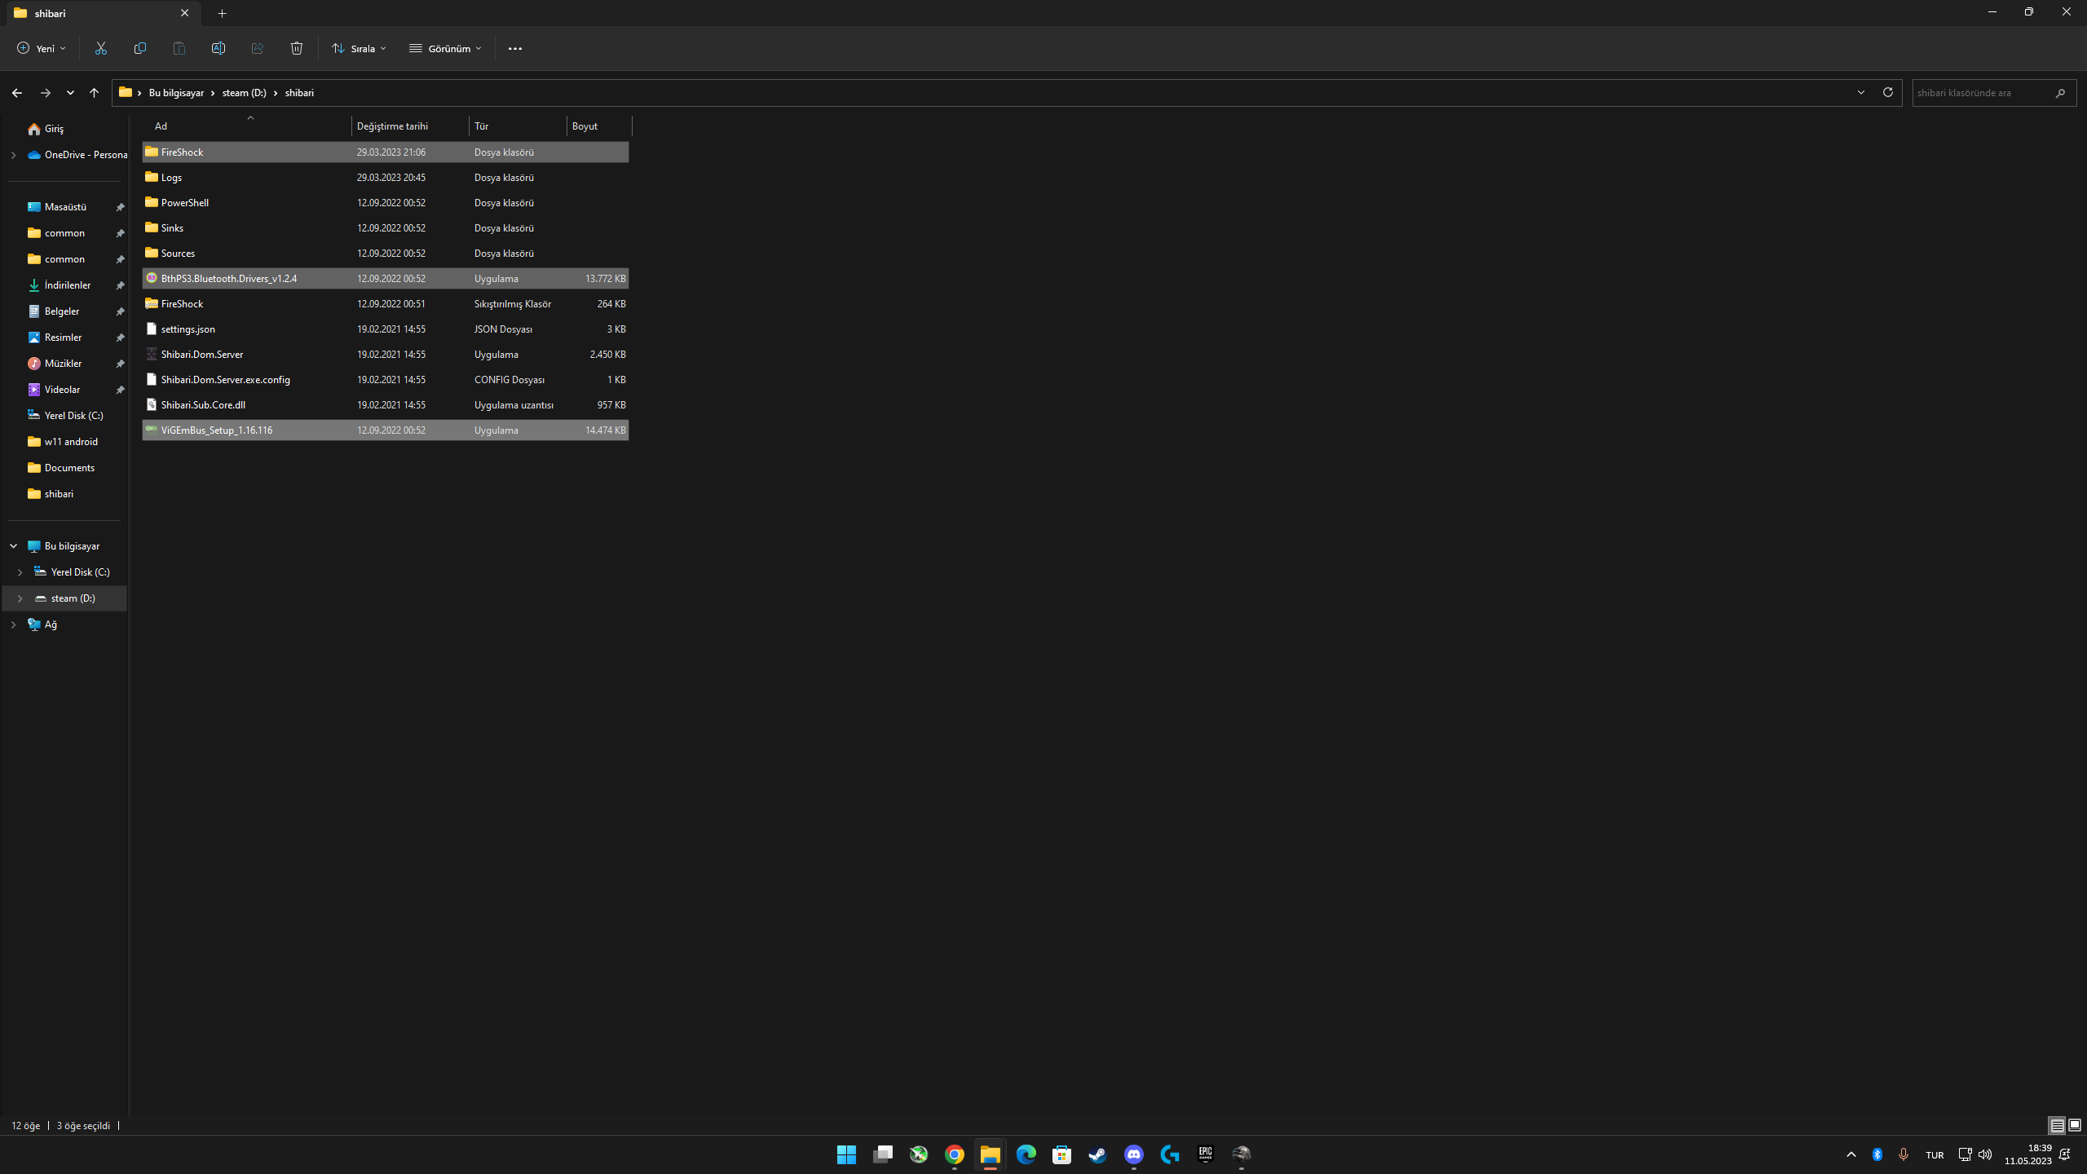The image size is (2087, 1174).
Task: Click the Delete trash icon
Action: (297, 48)
